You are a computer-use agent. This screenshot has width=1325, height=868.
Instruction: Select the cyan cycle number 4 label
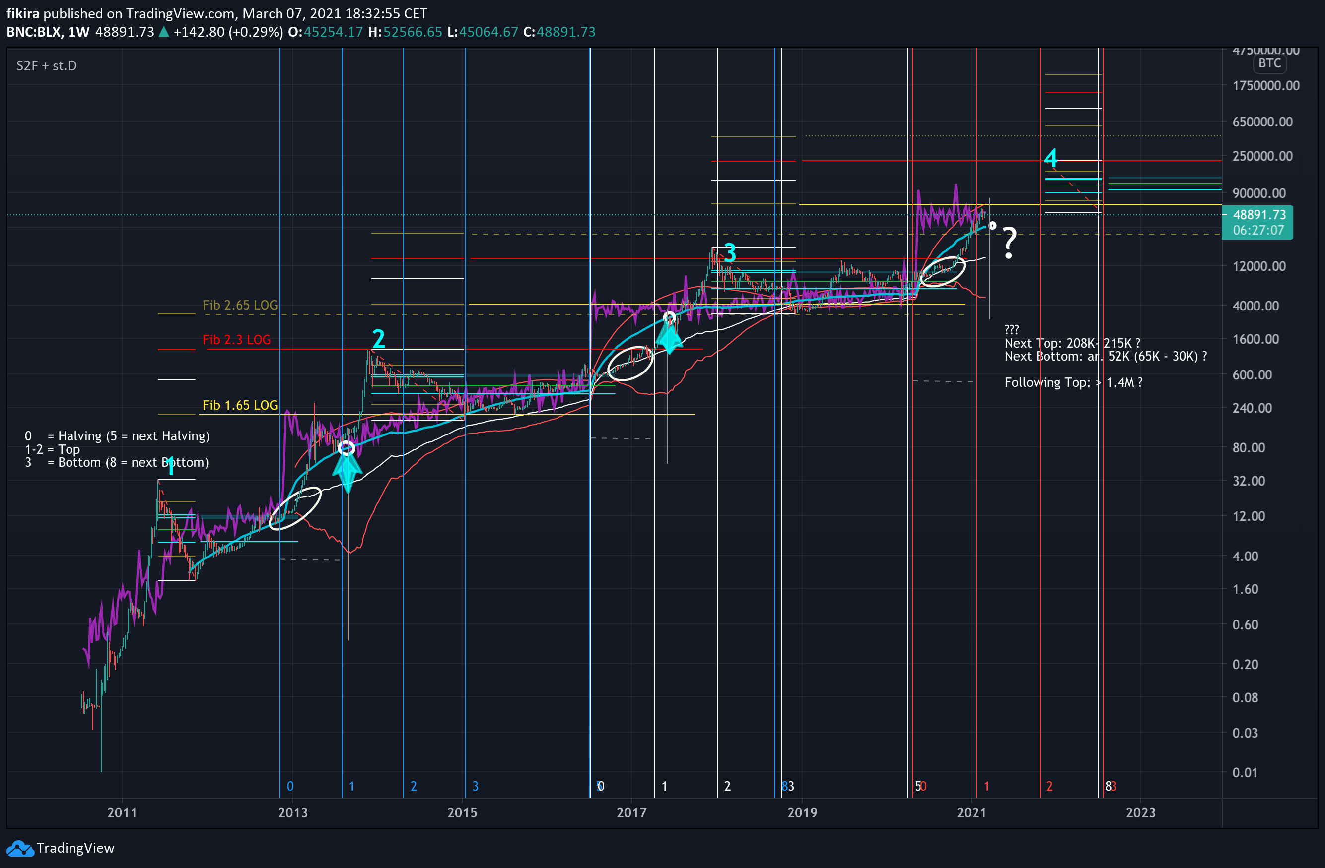[x=1050, y=158]
